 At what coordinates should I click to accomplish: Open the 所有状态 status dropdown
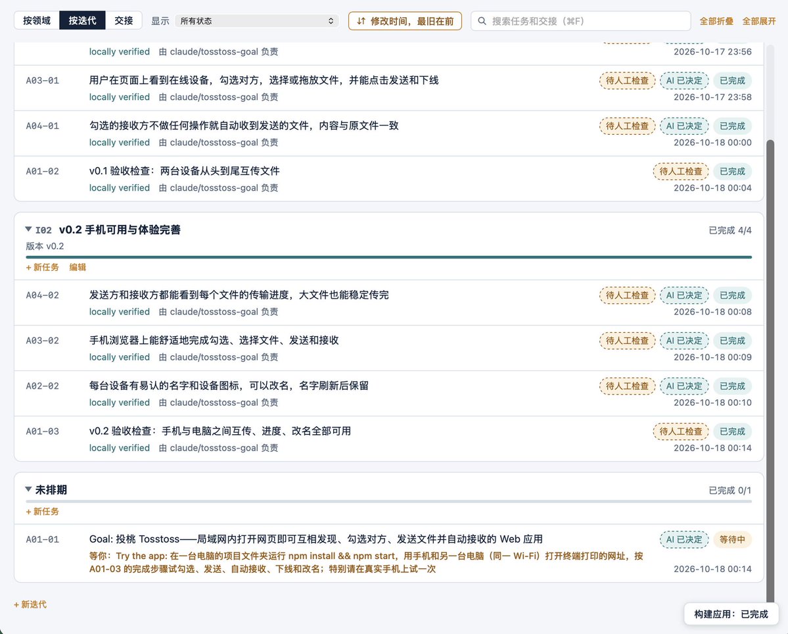pyautogui.click(x=257, y=21)
